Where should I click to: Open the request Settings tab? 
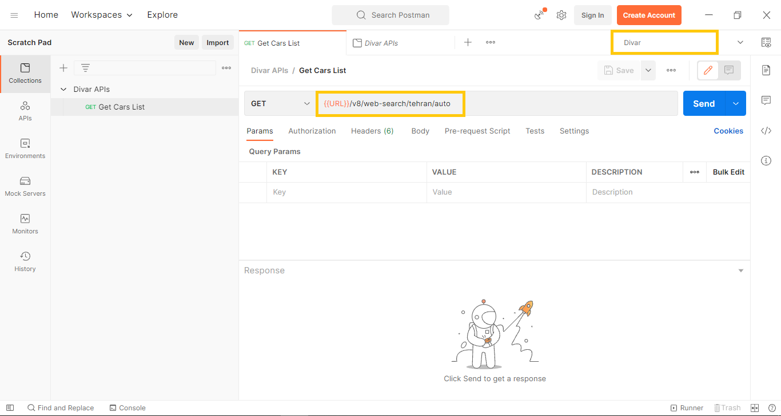(x=574, y=131)
